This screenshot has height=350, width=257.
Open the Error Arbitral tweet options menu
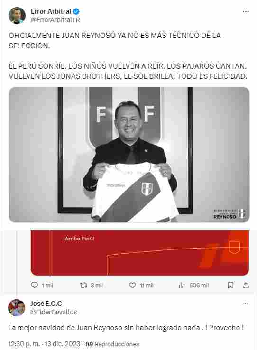(x=246, y=12)
